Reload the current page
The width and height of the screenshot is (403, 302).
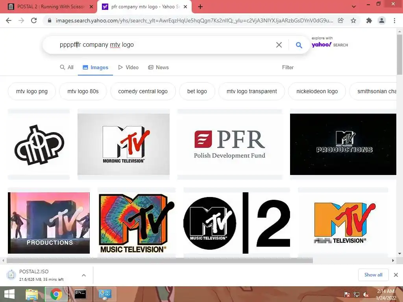pyautogui.click(x=34, y=20)
